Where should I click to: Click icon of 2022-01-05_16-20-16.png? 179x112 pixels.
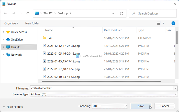(x=44, y=53)
